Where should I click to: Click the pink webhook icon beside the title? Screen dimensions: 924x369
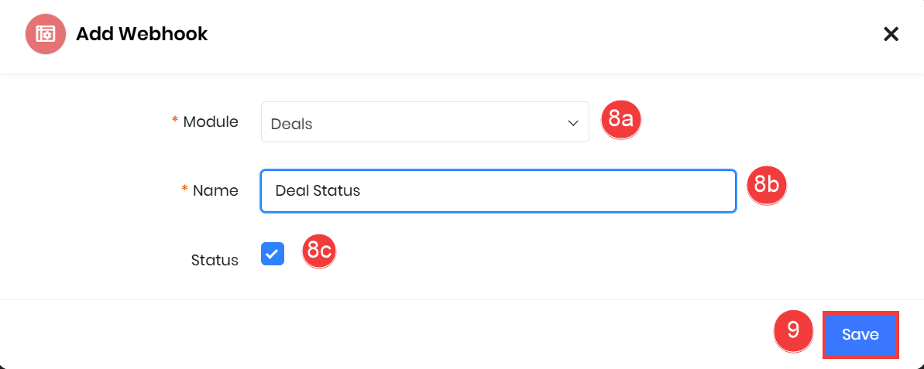[46, 34]
